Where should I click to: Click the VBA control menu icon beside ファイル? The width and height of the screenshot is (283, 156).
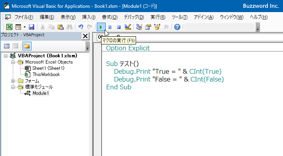(x=8, y=17)
